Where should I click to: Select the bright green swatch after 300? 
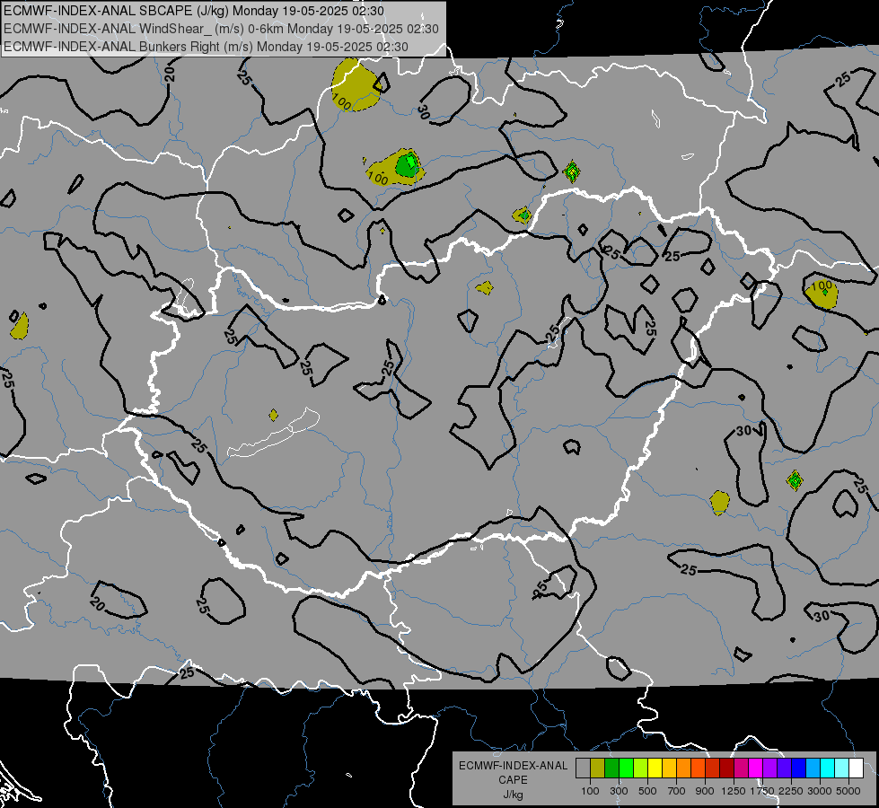[626, 768]
